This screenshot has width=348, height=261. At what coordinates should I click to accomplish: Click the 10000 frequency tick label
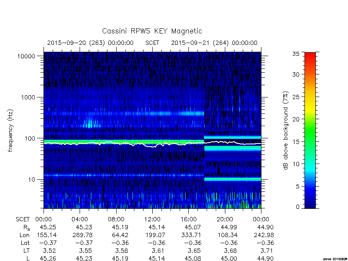pyautogui.click(x=26, y=56)
